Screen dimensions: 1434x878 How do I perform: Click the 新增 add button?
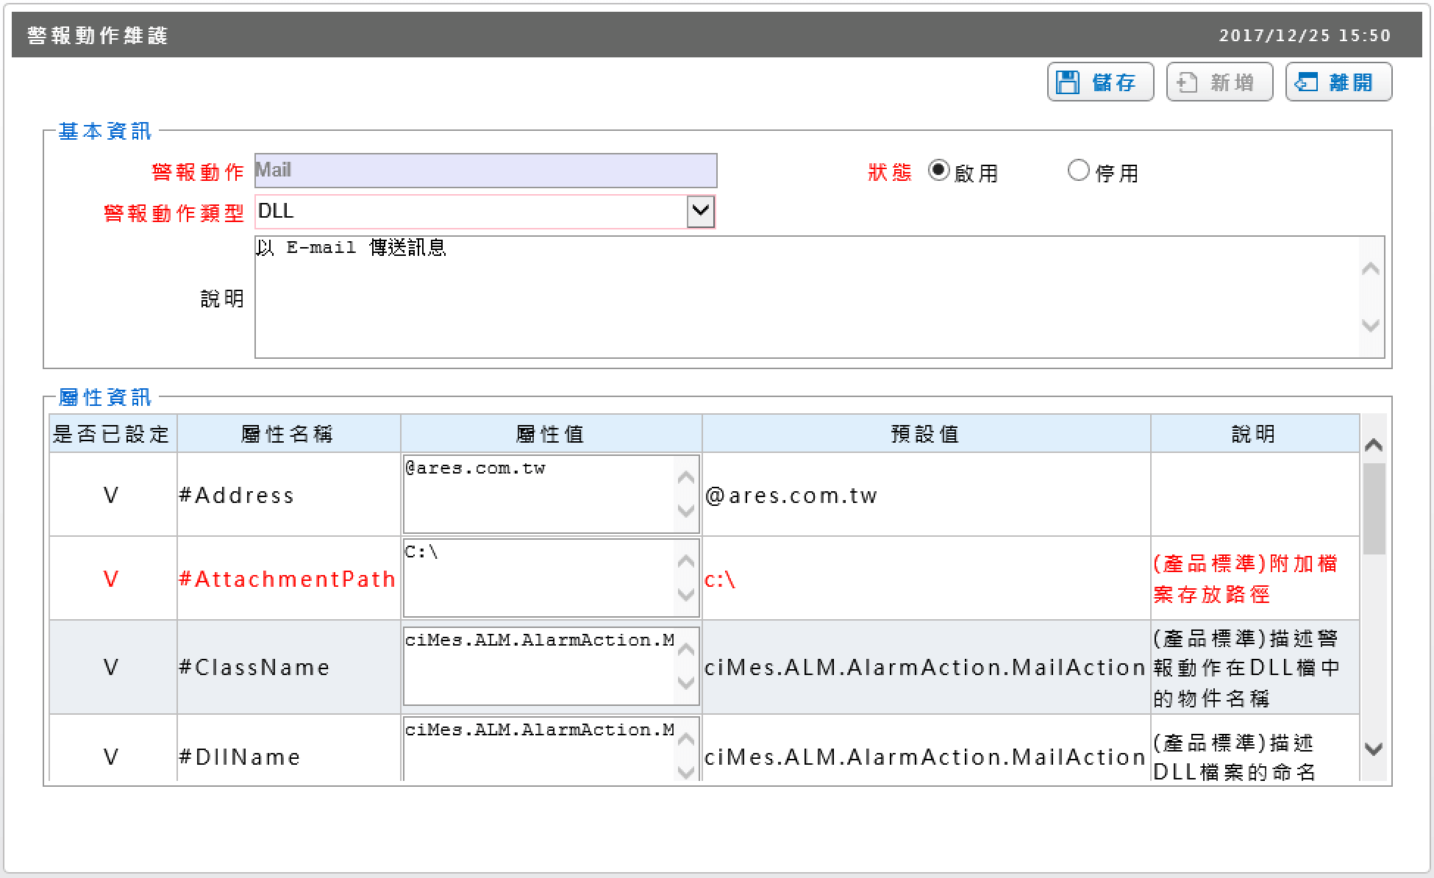1219,82
